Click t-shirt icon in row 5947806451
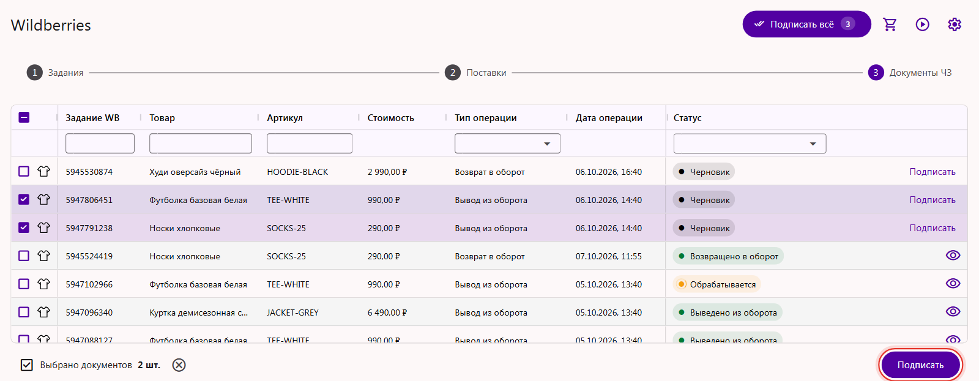Screen dimensions: 979x381 [x=43, y=199]
